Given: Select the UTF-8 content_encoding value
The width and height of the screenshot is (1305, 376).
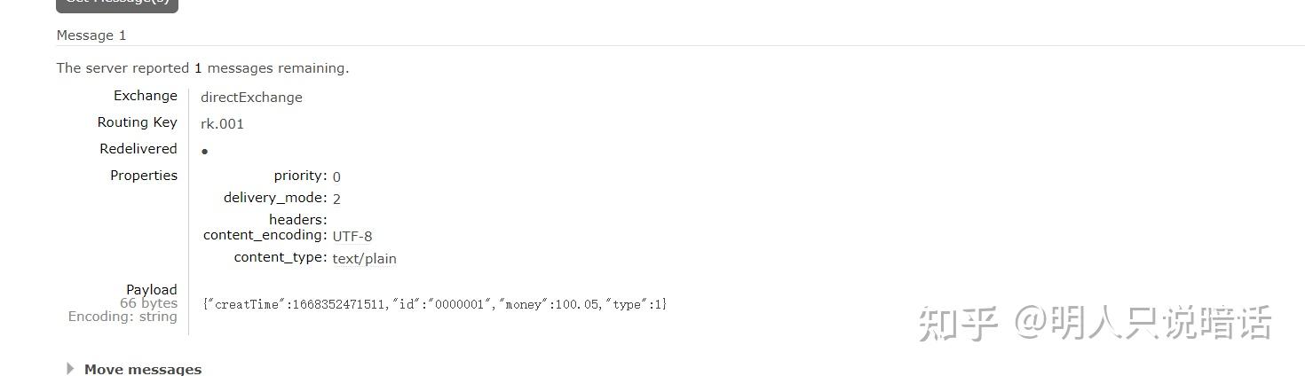Looking at the screenshot, I should click(352, 236).
